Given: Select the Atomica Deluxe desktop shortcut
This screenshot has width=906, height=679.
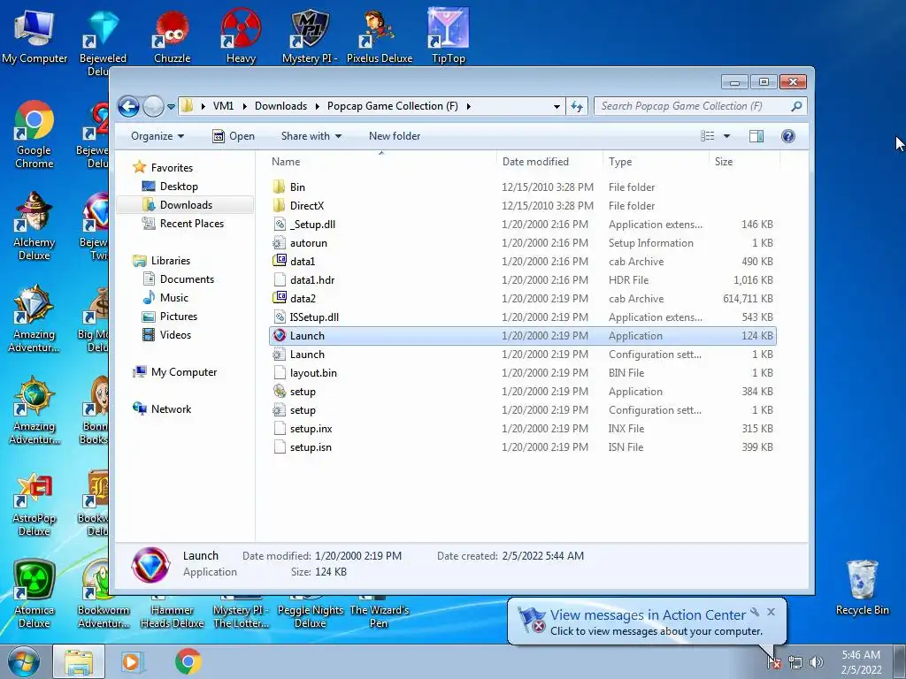Looking at the screenshot, I should click(35, 594).
